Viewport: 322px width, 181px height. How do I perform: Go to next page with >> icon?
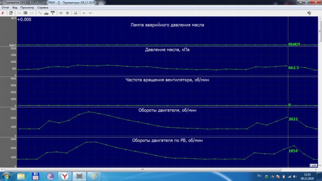32,13
